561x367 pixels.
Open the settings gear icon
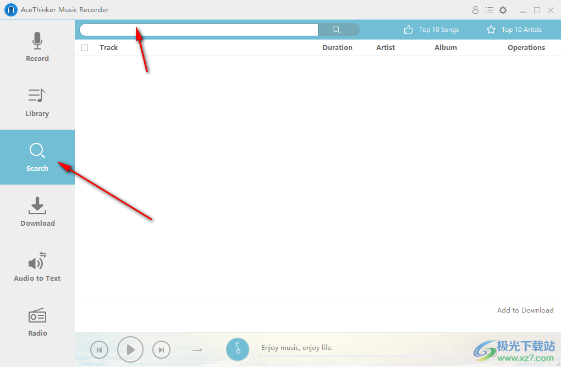(503, 9)
